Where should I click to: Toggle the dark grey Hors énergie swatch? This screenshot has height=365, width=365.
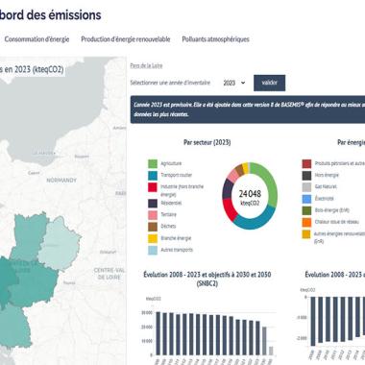coord(306,176)
